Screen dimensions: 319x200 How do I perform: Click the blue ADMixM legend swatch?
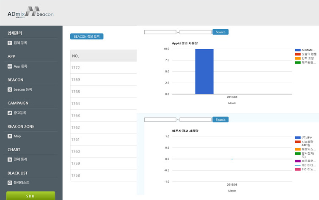[x=297, y=50]
